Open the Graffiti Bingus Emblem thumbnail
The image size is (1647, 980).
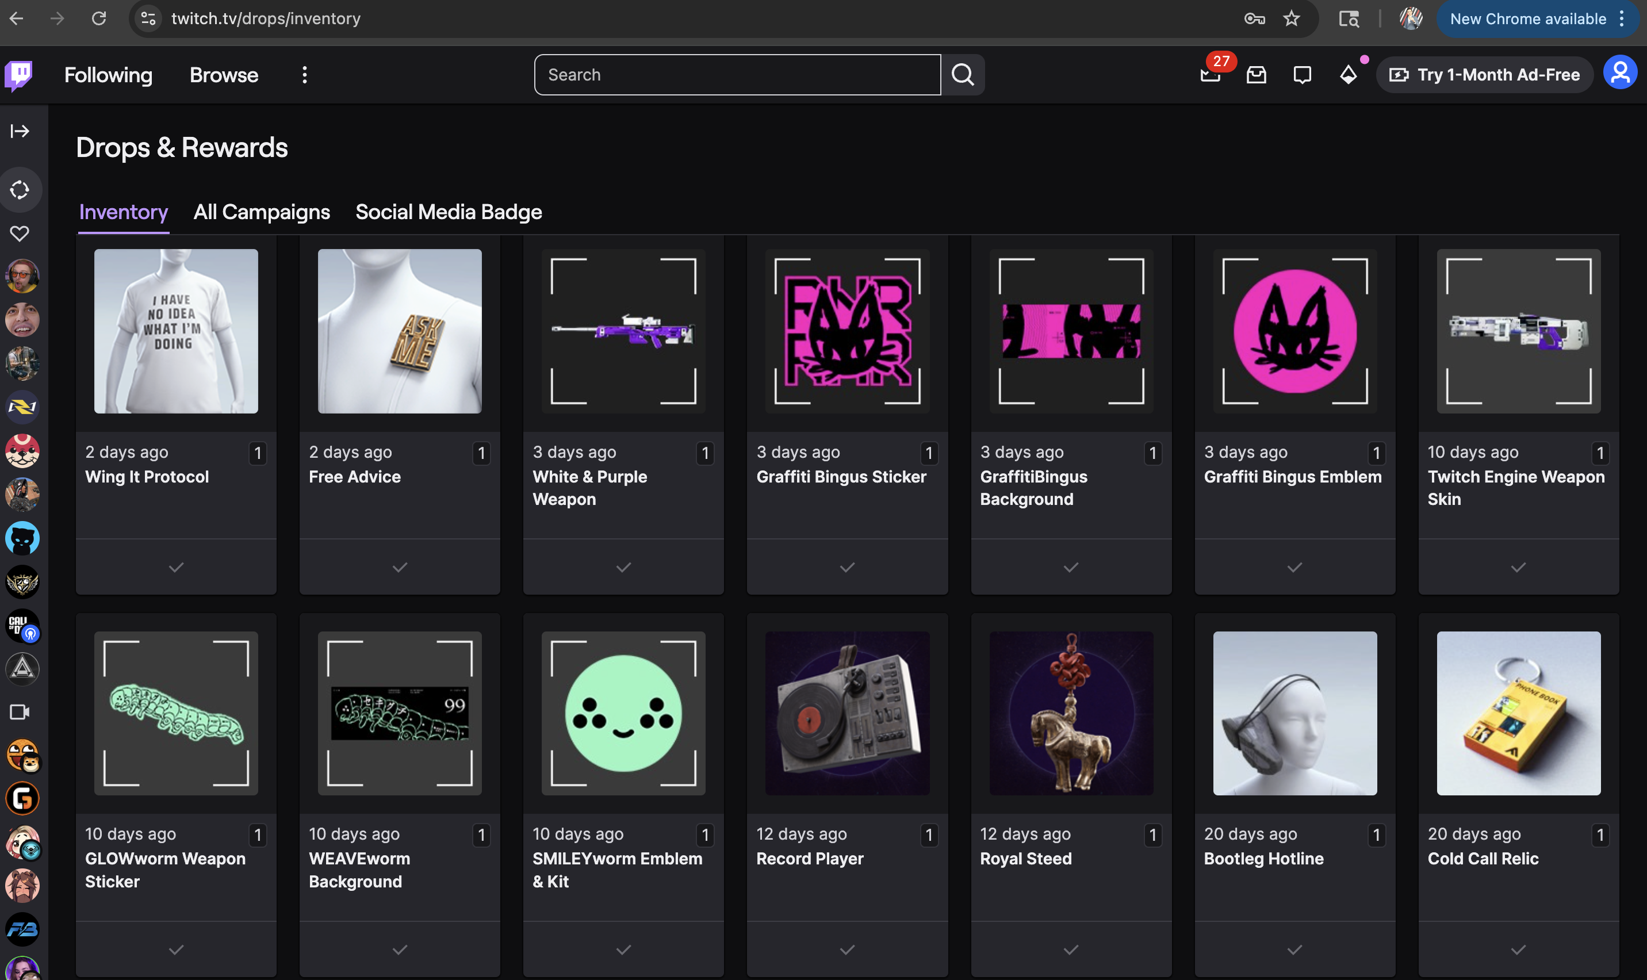click(x=1294, y=331)
